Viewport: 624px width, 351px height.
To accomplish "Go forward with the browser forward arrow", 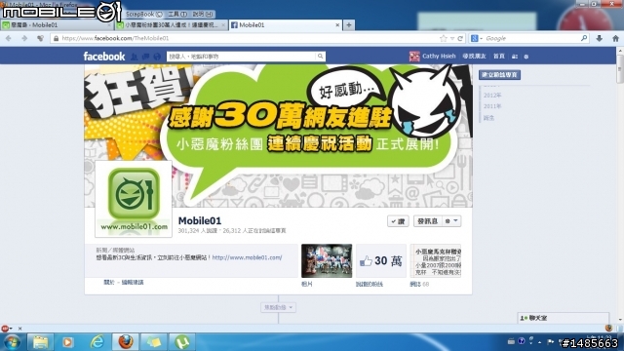I will point(24,38).
